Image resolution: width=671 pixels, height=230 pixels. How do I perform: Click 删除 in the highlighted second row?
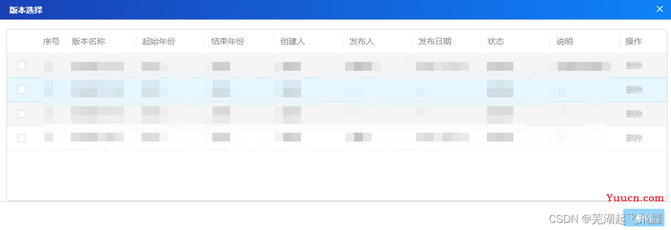pyautogui.click(x=634, y=90)
